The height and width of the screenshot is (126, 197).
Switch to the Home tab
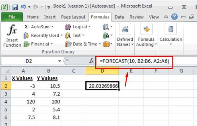(x=33, y=17)
